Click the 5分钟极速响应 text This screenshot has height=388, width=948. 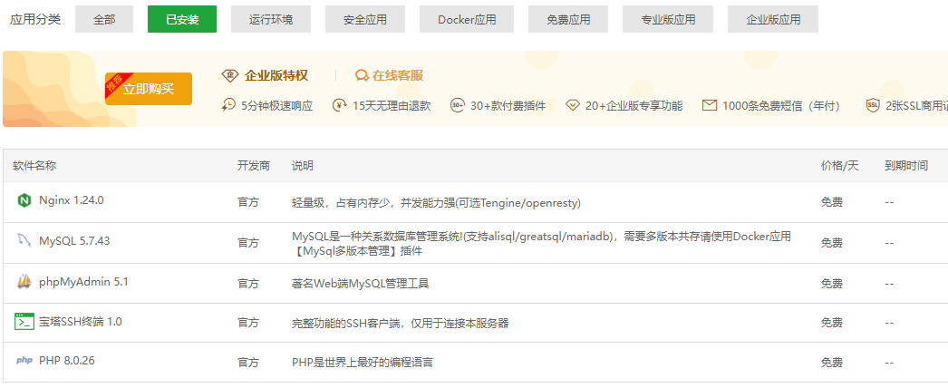point(277,106)
